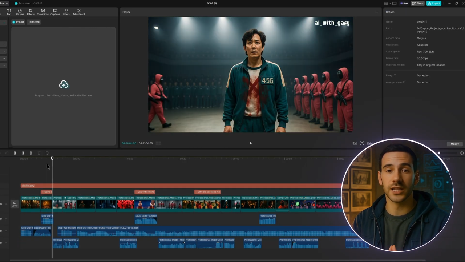Click the project title 0609 (1)

coord(212,3)
